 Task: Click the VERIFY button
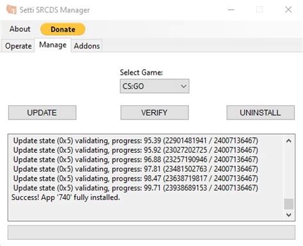(x=155, y=112)
